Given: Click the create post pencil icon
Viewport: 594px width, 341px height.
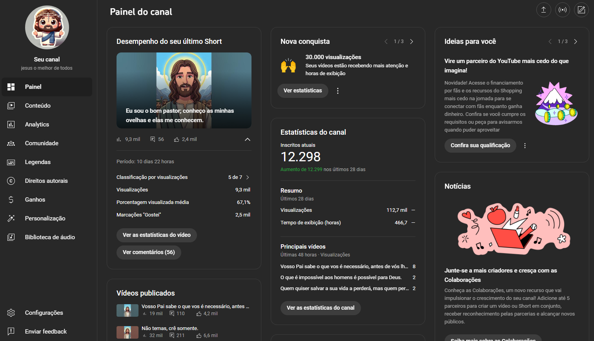Looking at the screenshot, I should (581, 10).
